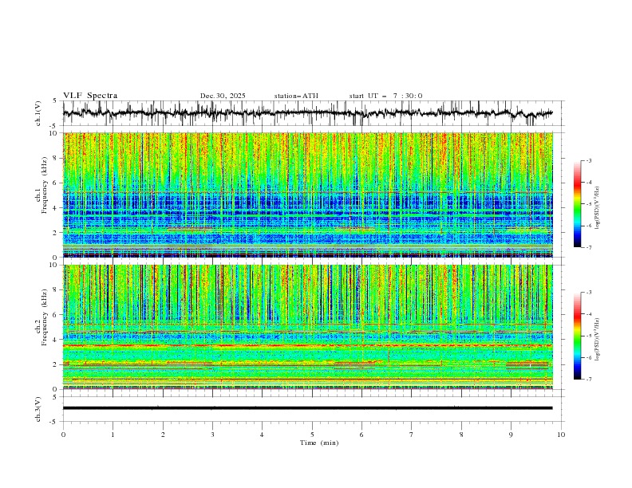Viewport: 632px width, 488px height.
Task: Click the '2' kHz tick on ch.2 axis
Action: (56, 364)
